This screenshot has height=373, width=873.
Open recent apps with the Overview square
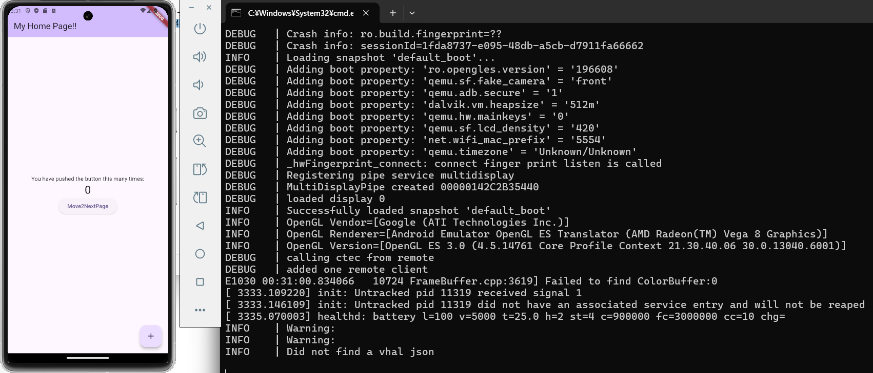(x=200, y=281)
